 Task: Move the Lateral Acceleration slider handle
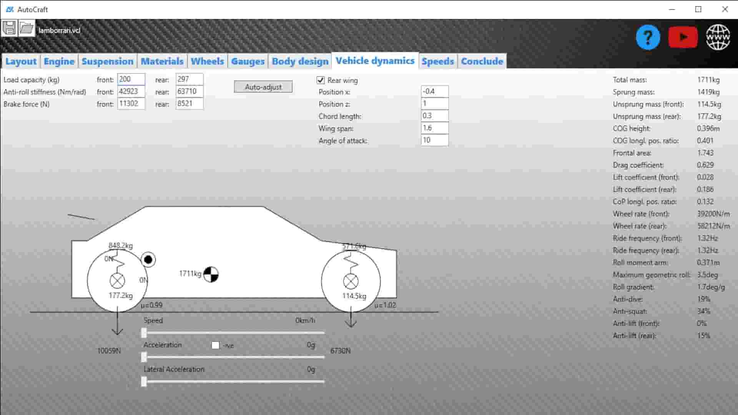tap(145, 382)
